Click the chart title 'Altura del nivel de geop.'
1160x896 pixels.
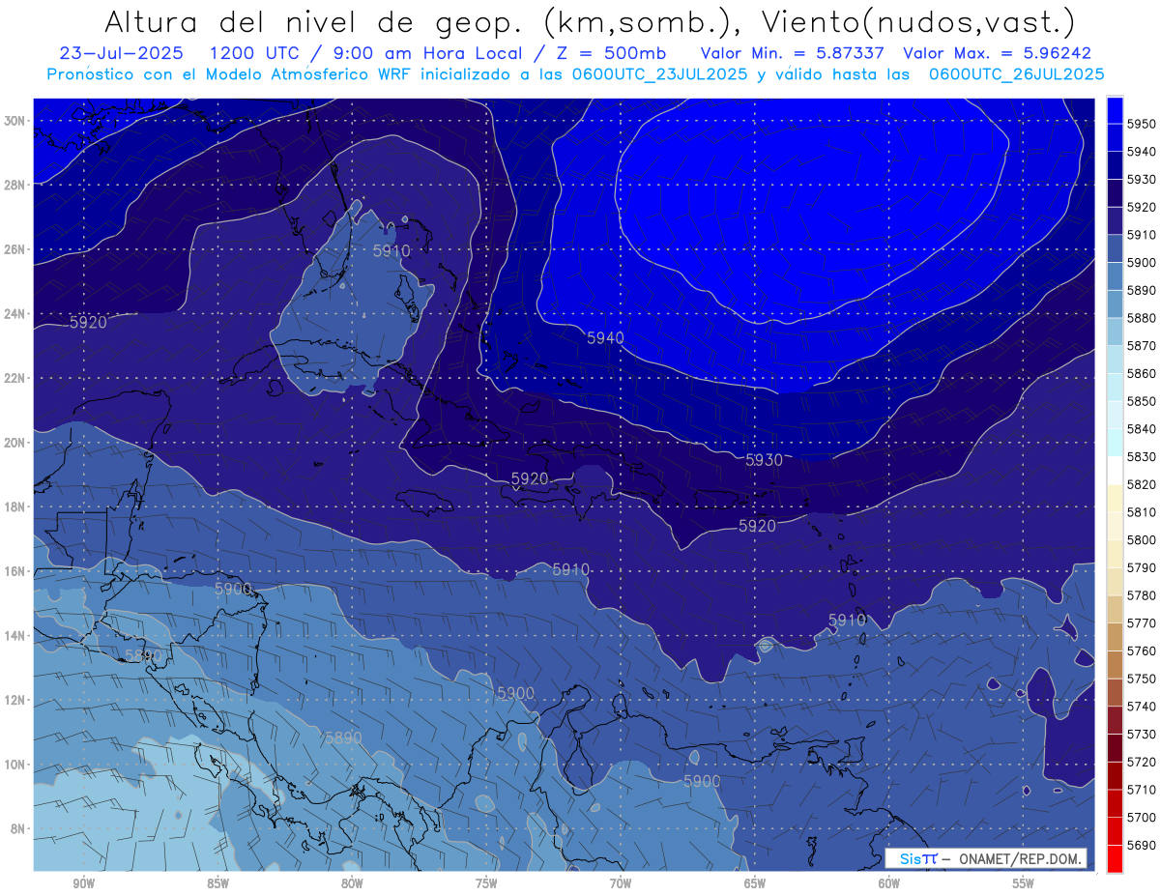pos(316,21)
